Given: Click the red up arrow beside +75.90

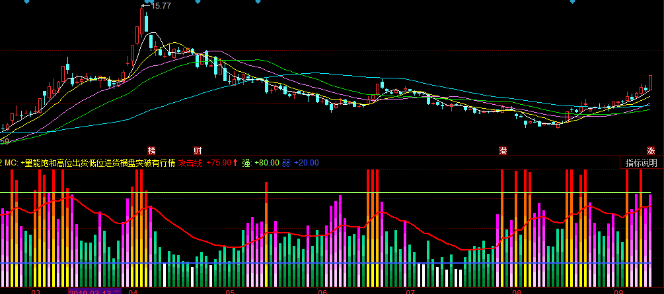Looking at the screenshot, I should click(235, 163).
